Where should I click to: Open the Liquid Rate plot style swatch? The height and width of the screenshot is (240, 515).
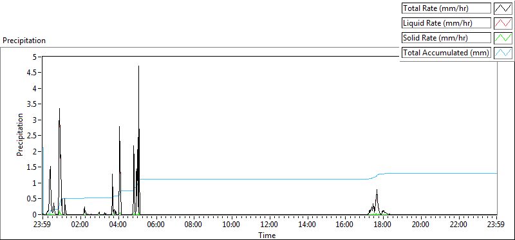[x=503, y=23]
